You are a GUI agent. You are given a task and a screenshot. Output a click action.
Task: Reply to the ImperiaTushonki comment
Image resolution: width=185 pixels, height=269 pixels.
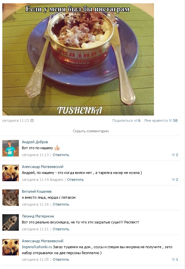[61, 259]
